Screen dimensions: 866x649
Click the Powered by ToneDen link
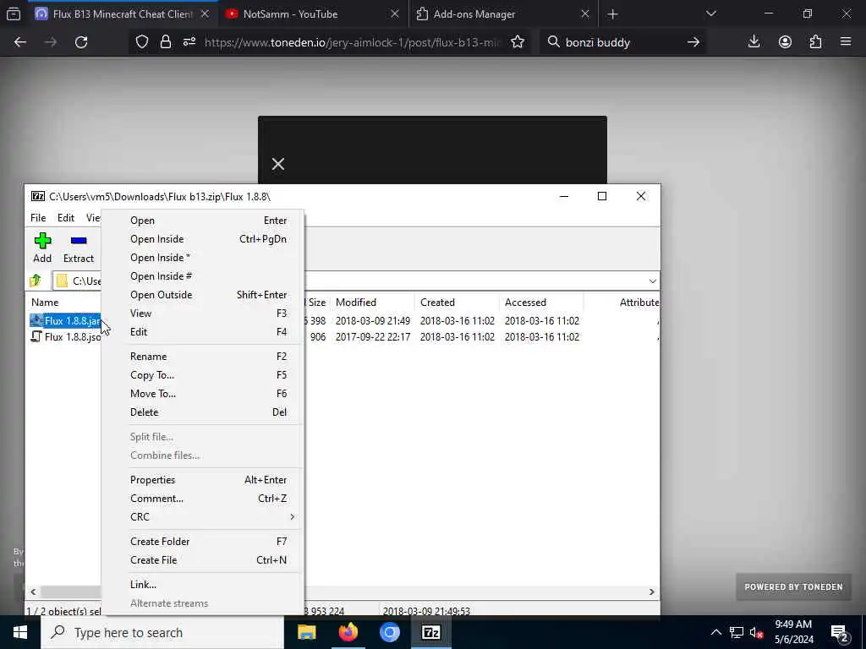(793, 587)
